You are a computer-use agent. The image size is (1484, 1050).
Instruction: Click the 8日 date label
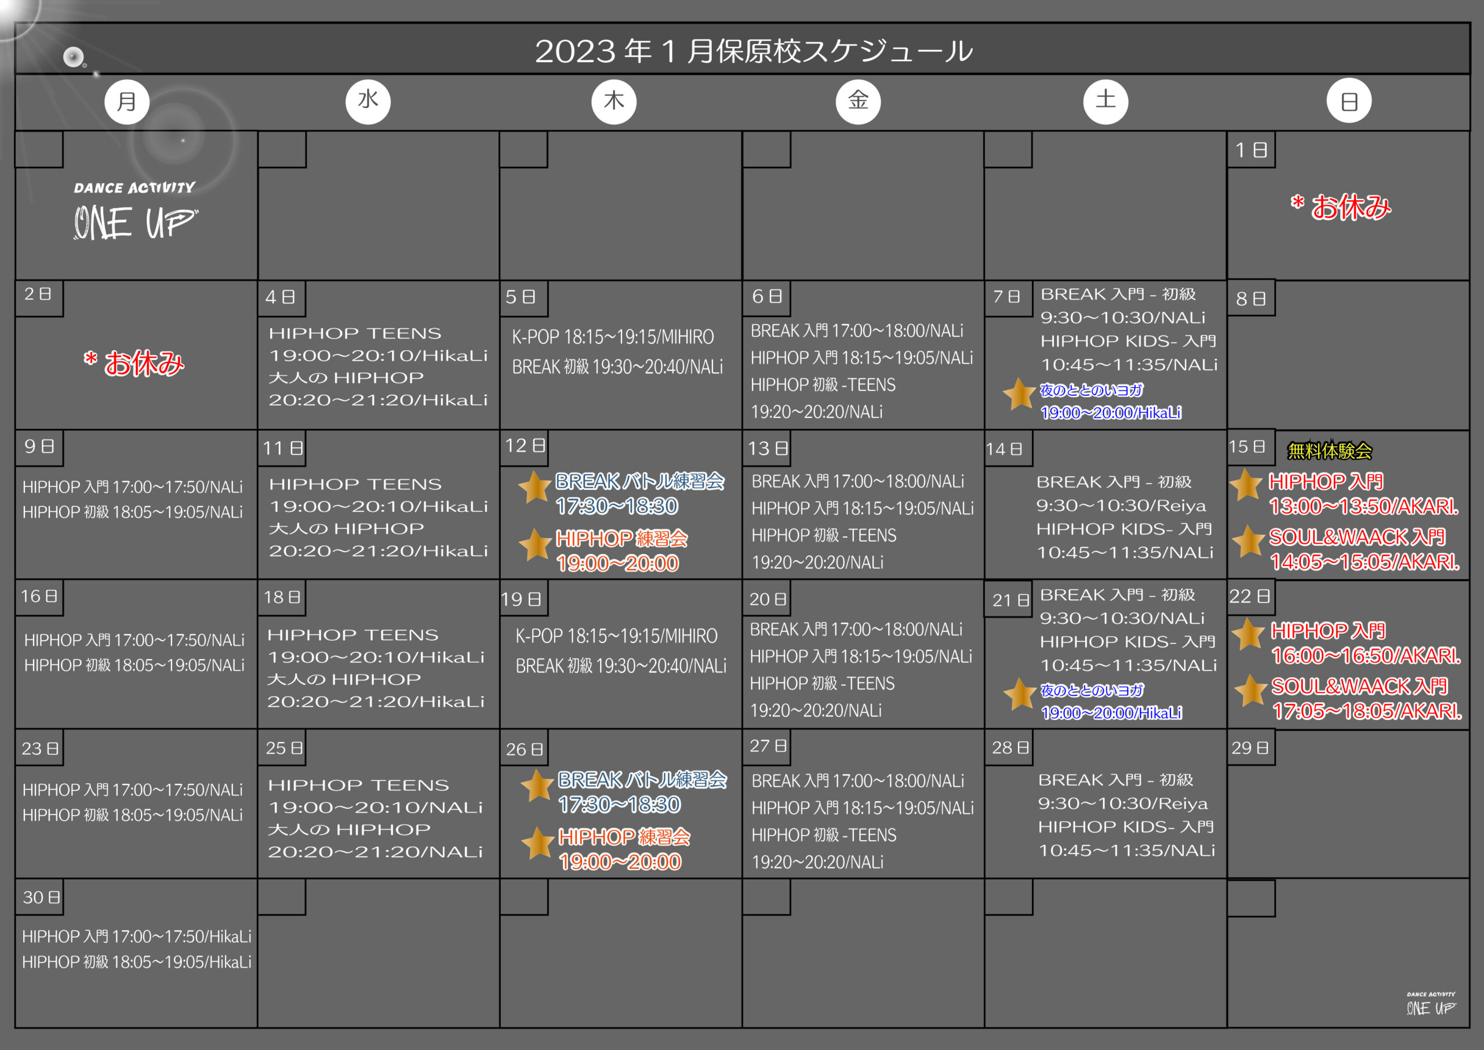pos(1252,299)
